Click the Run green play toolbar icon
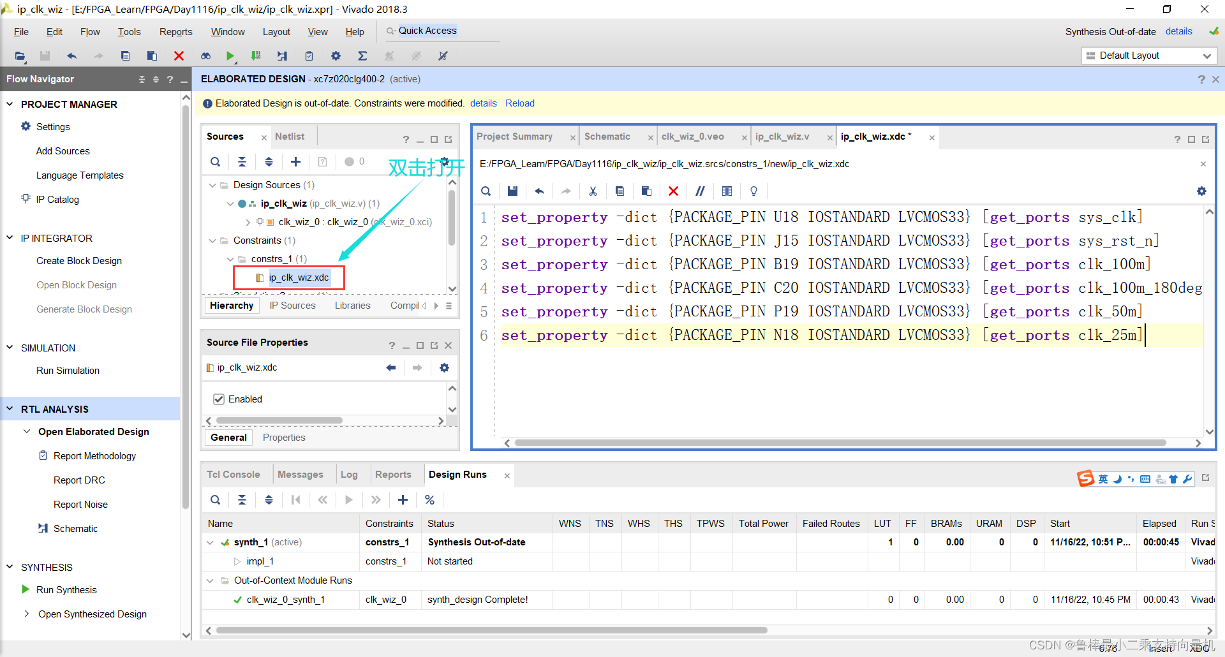The height and width of the screenshot is (657, 1225). point(230,56)
